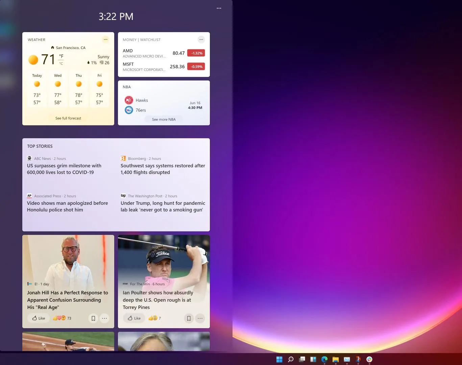
Task: Like the Ian Poulter golf story
Action: click(134, 318)
